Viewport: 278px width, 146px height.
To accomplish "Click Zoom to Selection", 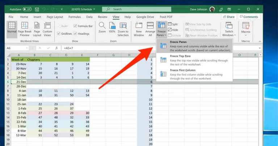I will (123, 30).
